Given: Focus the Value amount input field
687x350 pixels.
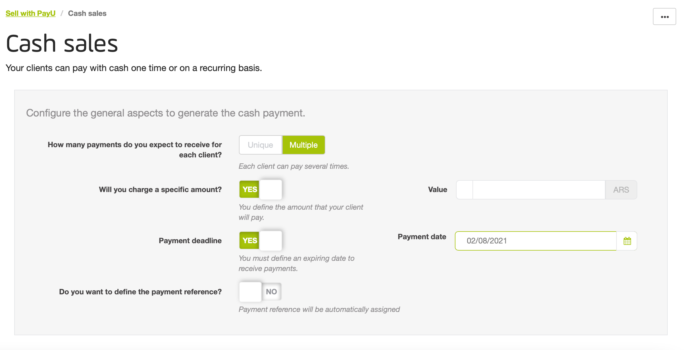Looking at the screenshot, I should tap(539, 190).
